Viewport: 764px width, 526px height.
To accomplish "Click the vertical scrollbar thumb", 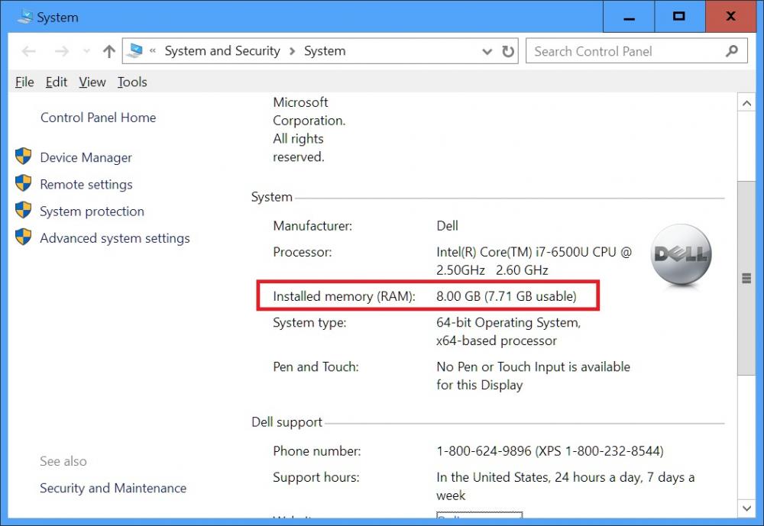I will 746,278.
